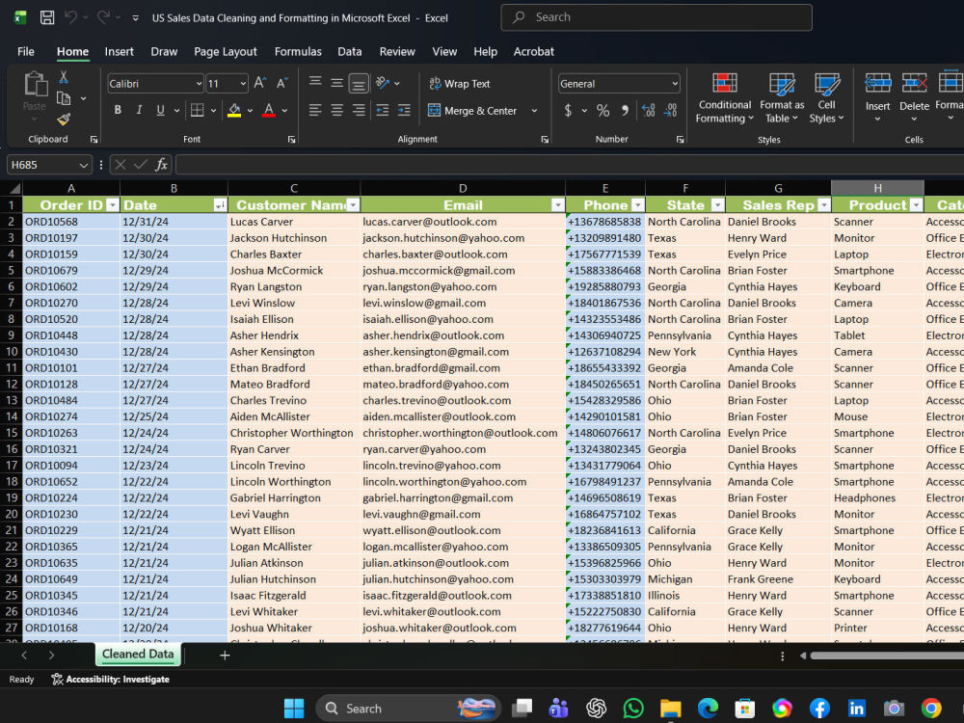Click Increase Decimal icon
This screenshot has height=723, width=964.
click(648, 110)
